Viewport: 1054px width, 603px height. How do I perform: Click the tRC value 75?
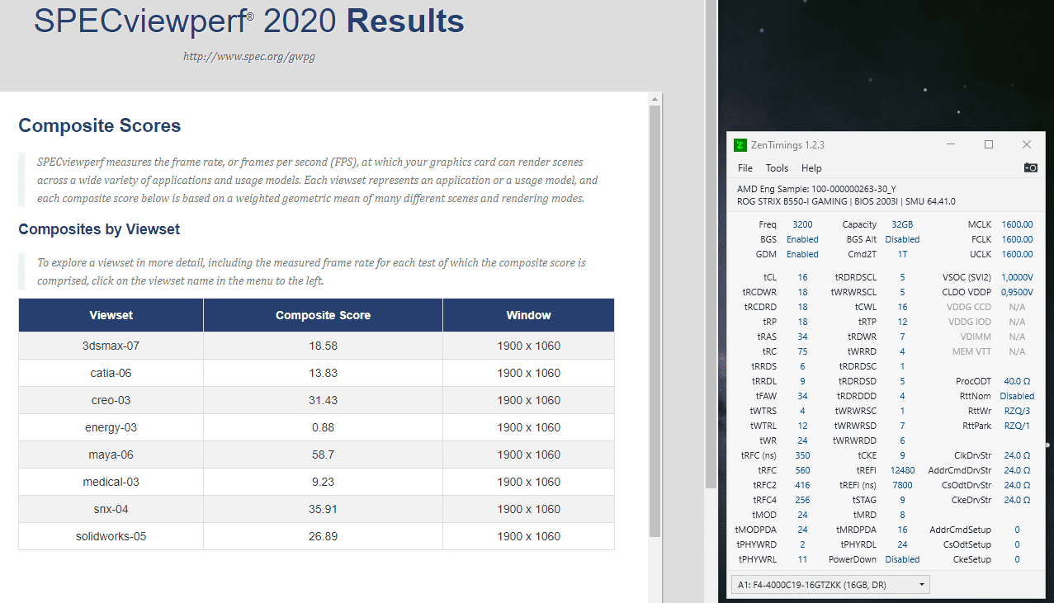pos(802,351)
